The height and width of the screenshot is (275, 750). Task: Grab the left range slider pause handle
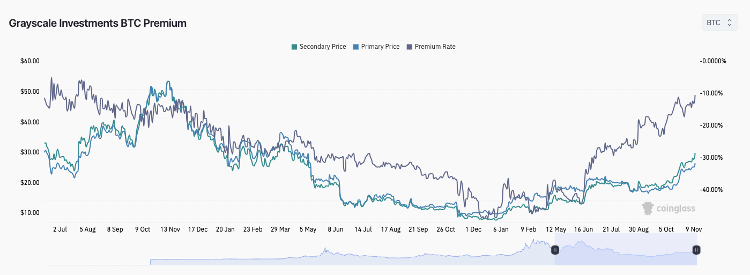coord(555,250)
